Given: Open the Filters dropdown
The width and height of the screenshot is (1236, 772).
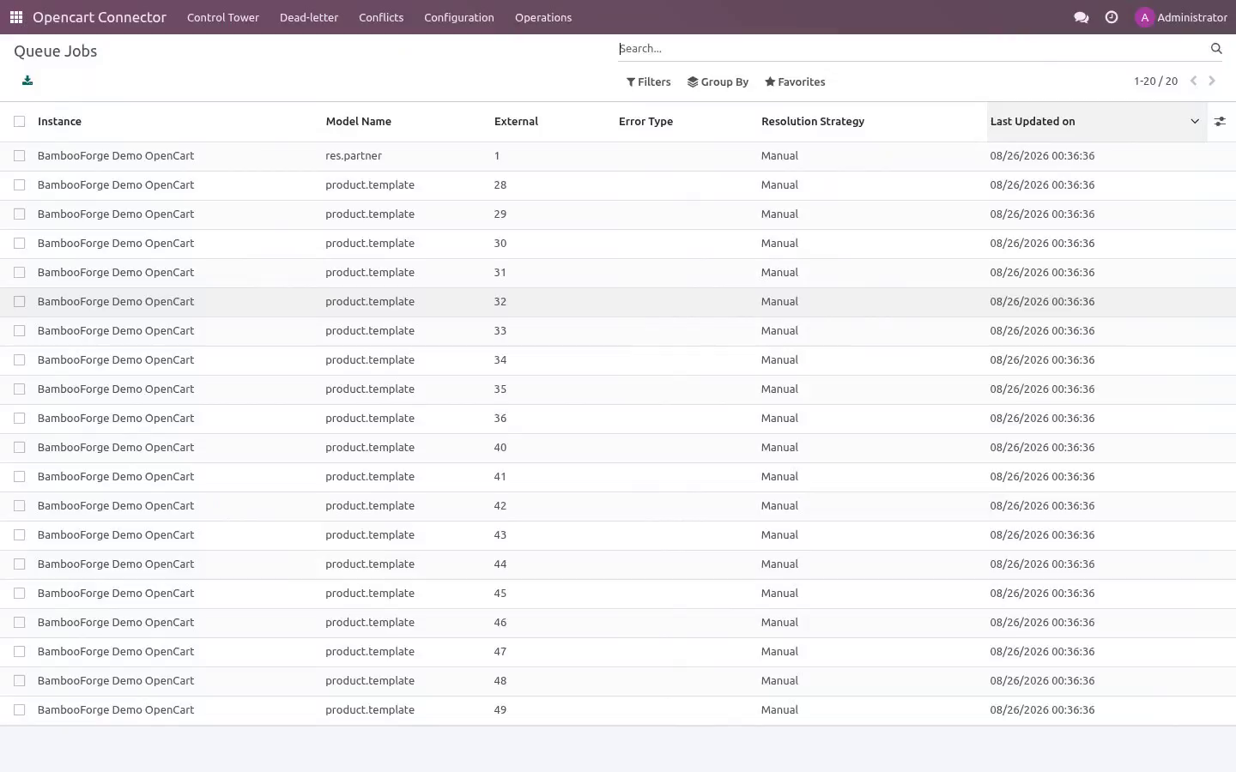Looking at the screenshot, I should (649, 82).
